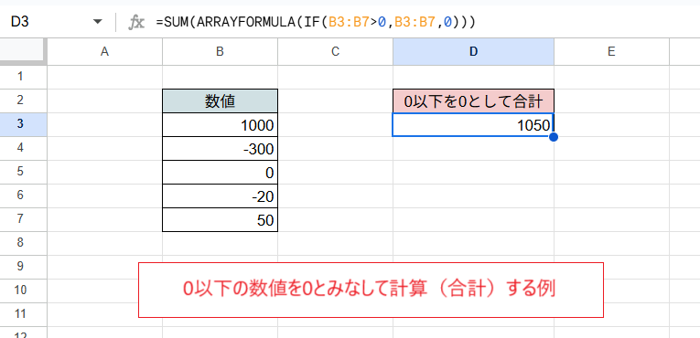This screenshot has height=338, width=700.
Task: Select row 4 header
Action: [23, 148]
